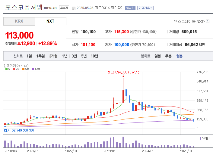Click the purple 120-period moving average swatch

tap(33, 69)
